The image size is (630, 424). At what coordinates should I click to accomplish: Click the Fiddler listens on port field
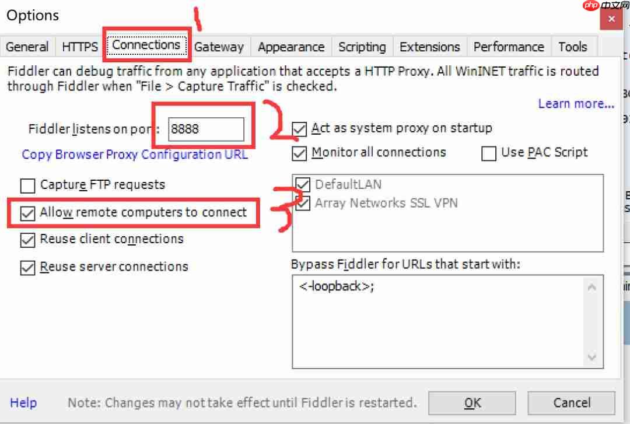coord(205,129)
